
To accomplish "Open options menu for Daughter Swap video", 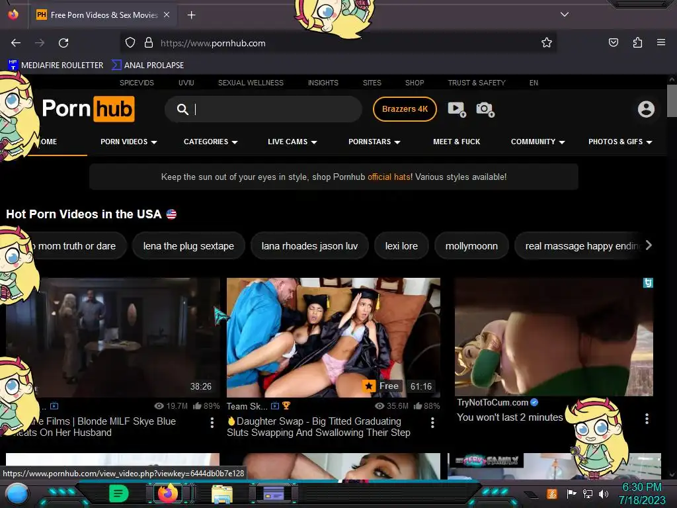I will (x=432, y=423).
